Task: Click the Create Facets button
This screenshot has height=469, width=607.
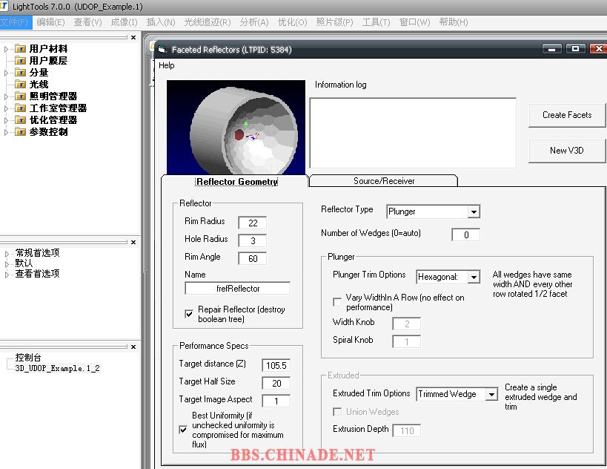Action: tap(567, 115)
